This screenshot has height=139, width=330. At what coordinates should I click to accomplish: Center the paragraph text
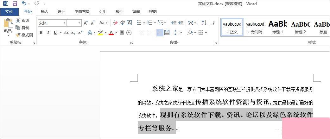(146, 33)
